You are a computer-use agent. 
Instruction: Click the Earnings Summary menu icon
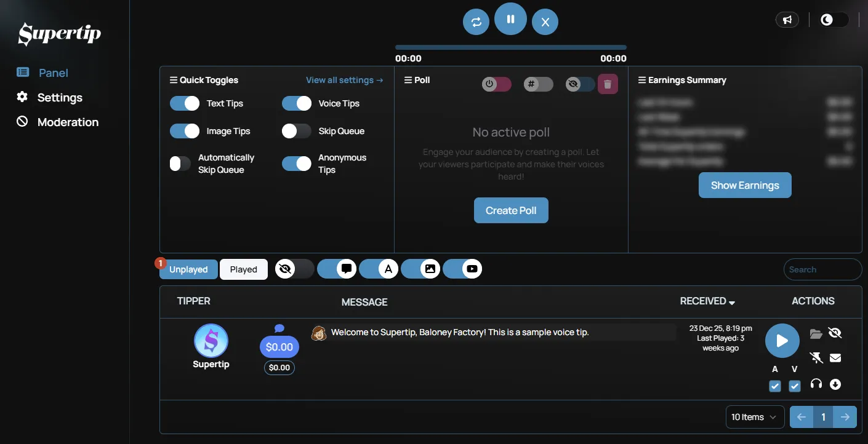(x=642, y=80)
